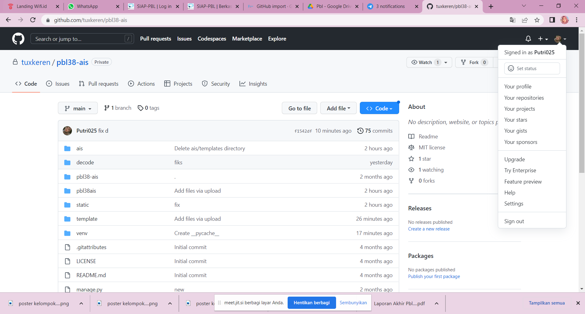
Task: Open the template folder link
Action: pyautogui.click(x=87, y=219)
